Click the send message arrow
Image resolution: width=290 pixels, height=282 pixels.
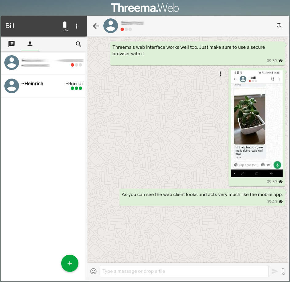(274, 271)
